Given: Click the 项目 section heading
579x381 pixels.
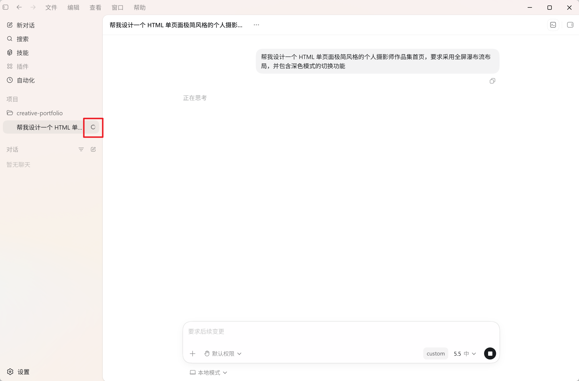Looking at the screenshot, I should tap(12, 99).
